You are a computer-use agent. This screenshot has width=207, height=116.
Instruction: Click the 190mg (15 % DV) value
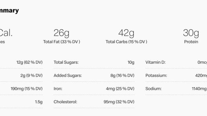pyautogui.click(x=27, y=89)
